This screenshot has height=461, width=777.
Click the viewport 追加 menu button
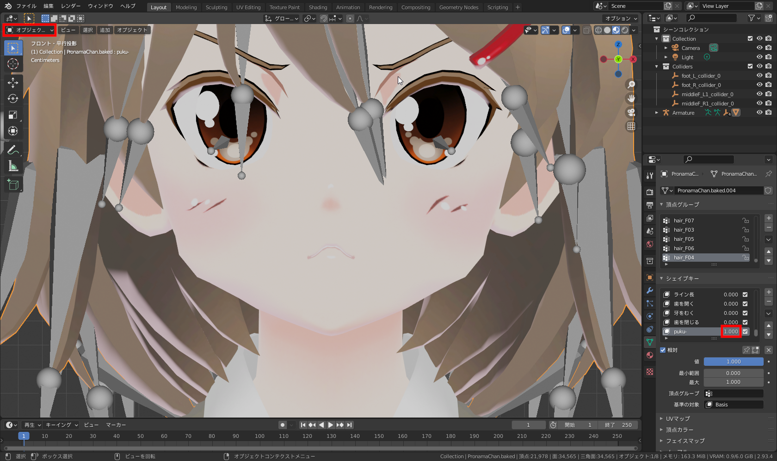tap(105, 30)
